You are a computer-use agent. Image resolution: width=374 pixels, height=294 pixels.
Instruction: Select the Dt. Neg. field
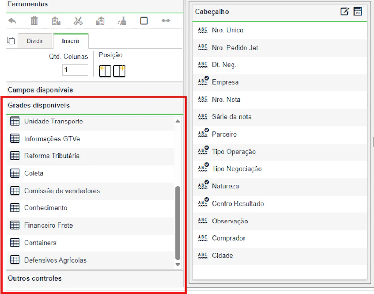(x=280, y=65)
